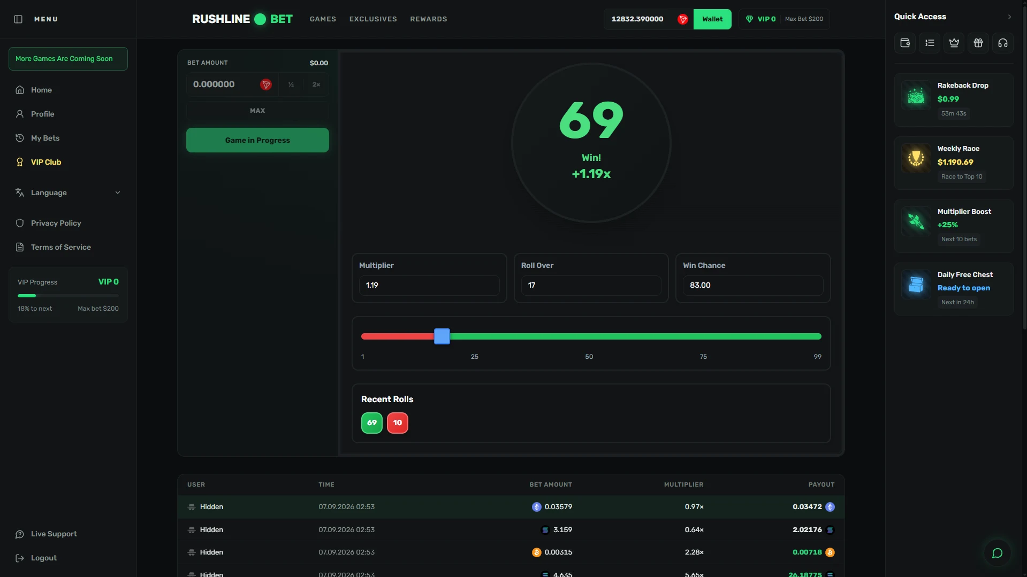
Task: Click the Multiplier Boost rocket icon
Action: (916, 222)
